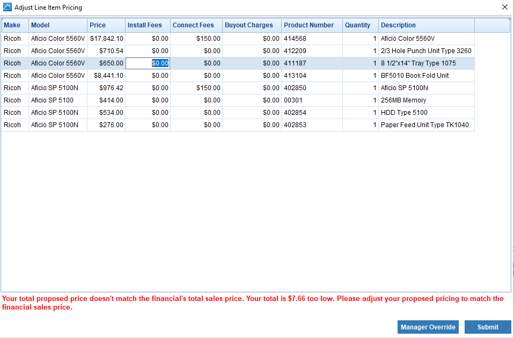This screenshot has width=514, height=338.
Task: Select product number 411187
Action: (x=312, y=63)
